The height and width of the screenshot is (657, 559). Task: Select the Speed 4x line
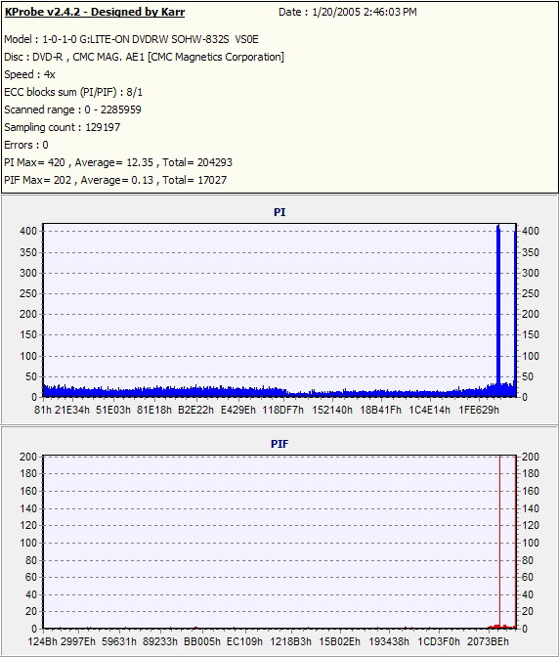(x=29, y=74)
